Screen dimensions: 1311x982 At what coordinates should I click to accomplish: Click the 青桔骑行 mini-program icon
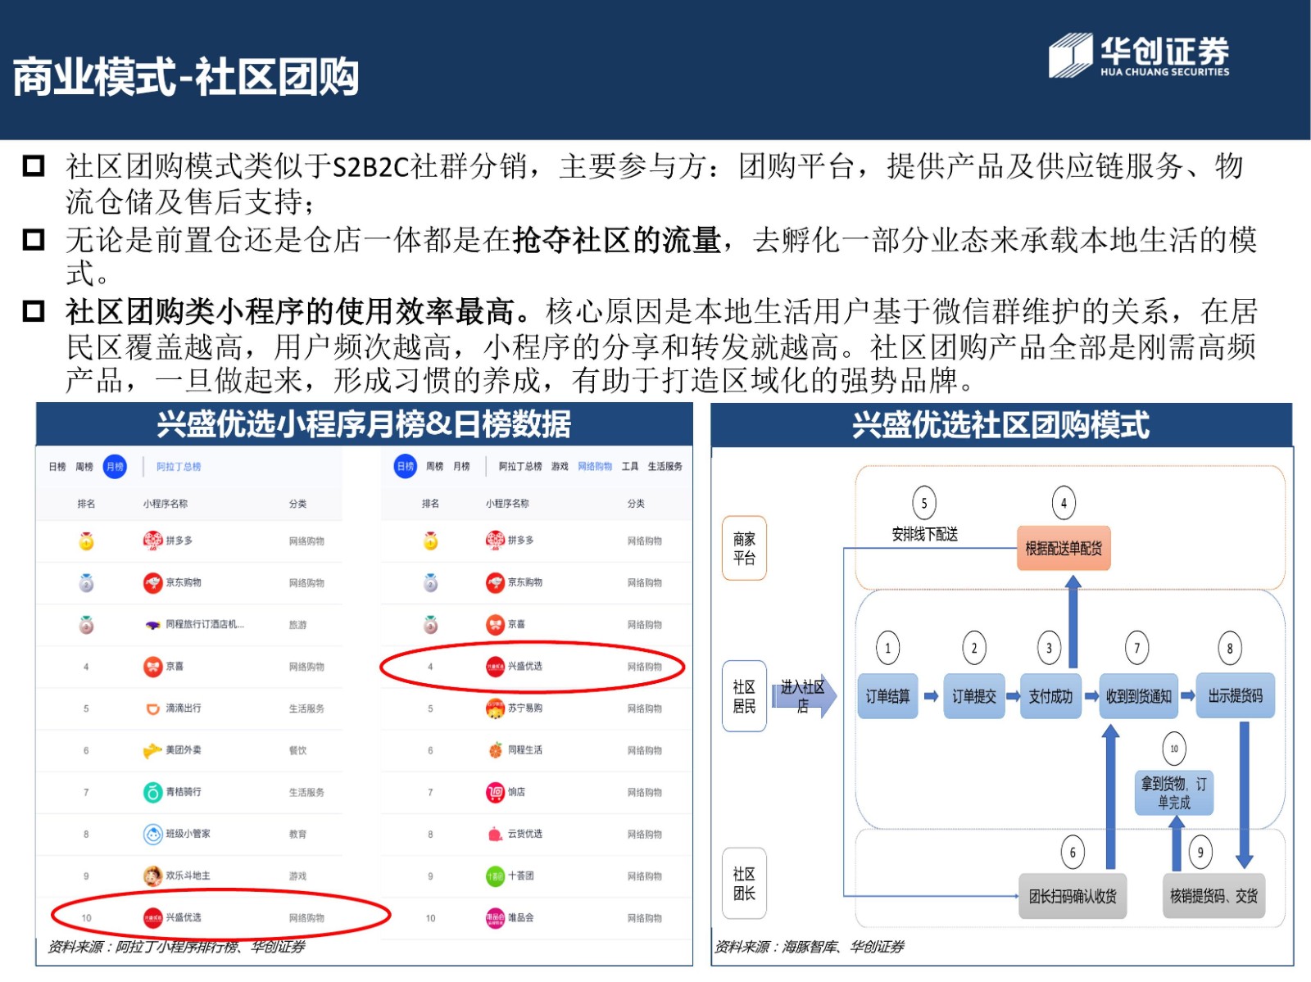tap(152, 792)
